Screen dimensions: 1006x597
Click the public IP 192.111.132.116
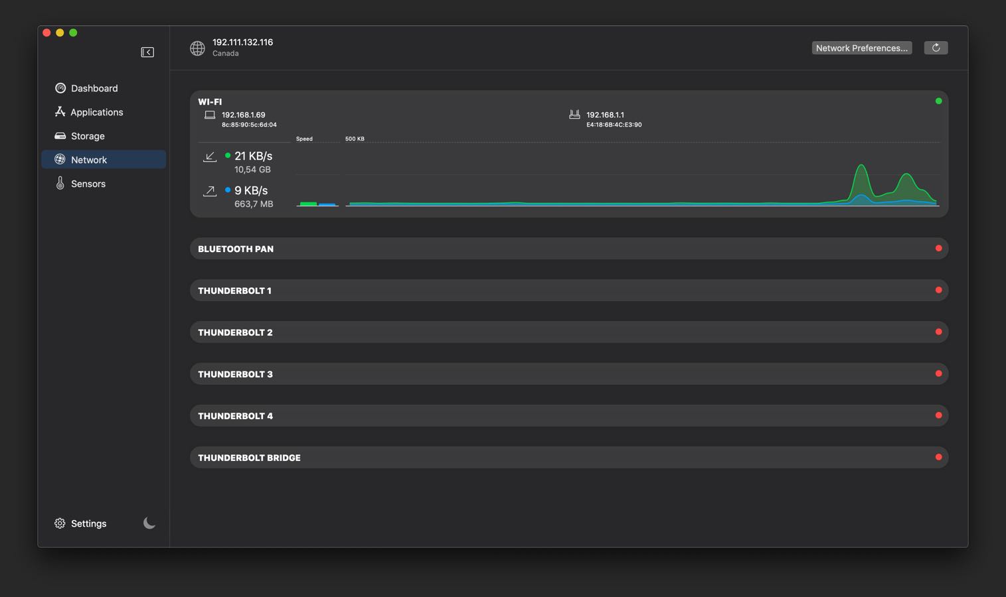(242, 42)
